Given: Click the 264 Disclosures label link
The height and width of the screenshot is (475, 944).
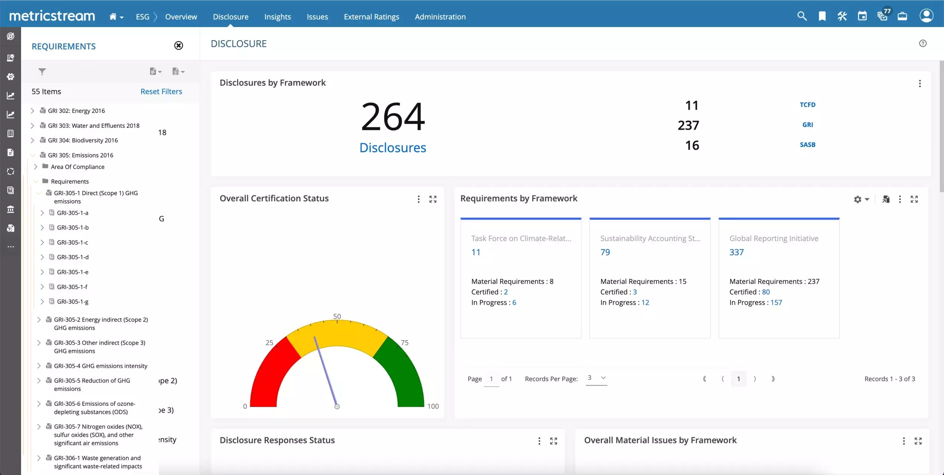Looking at the screenshot, I should click(x=393, y=148).
